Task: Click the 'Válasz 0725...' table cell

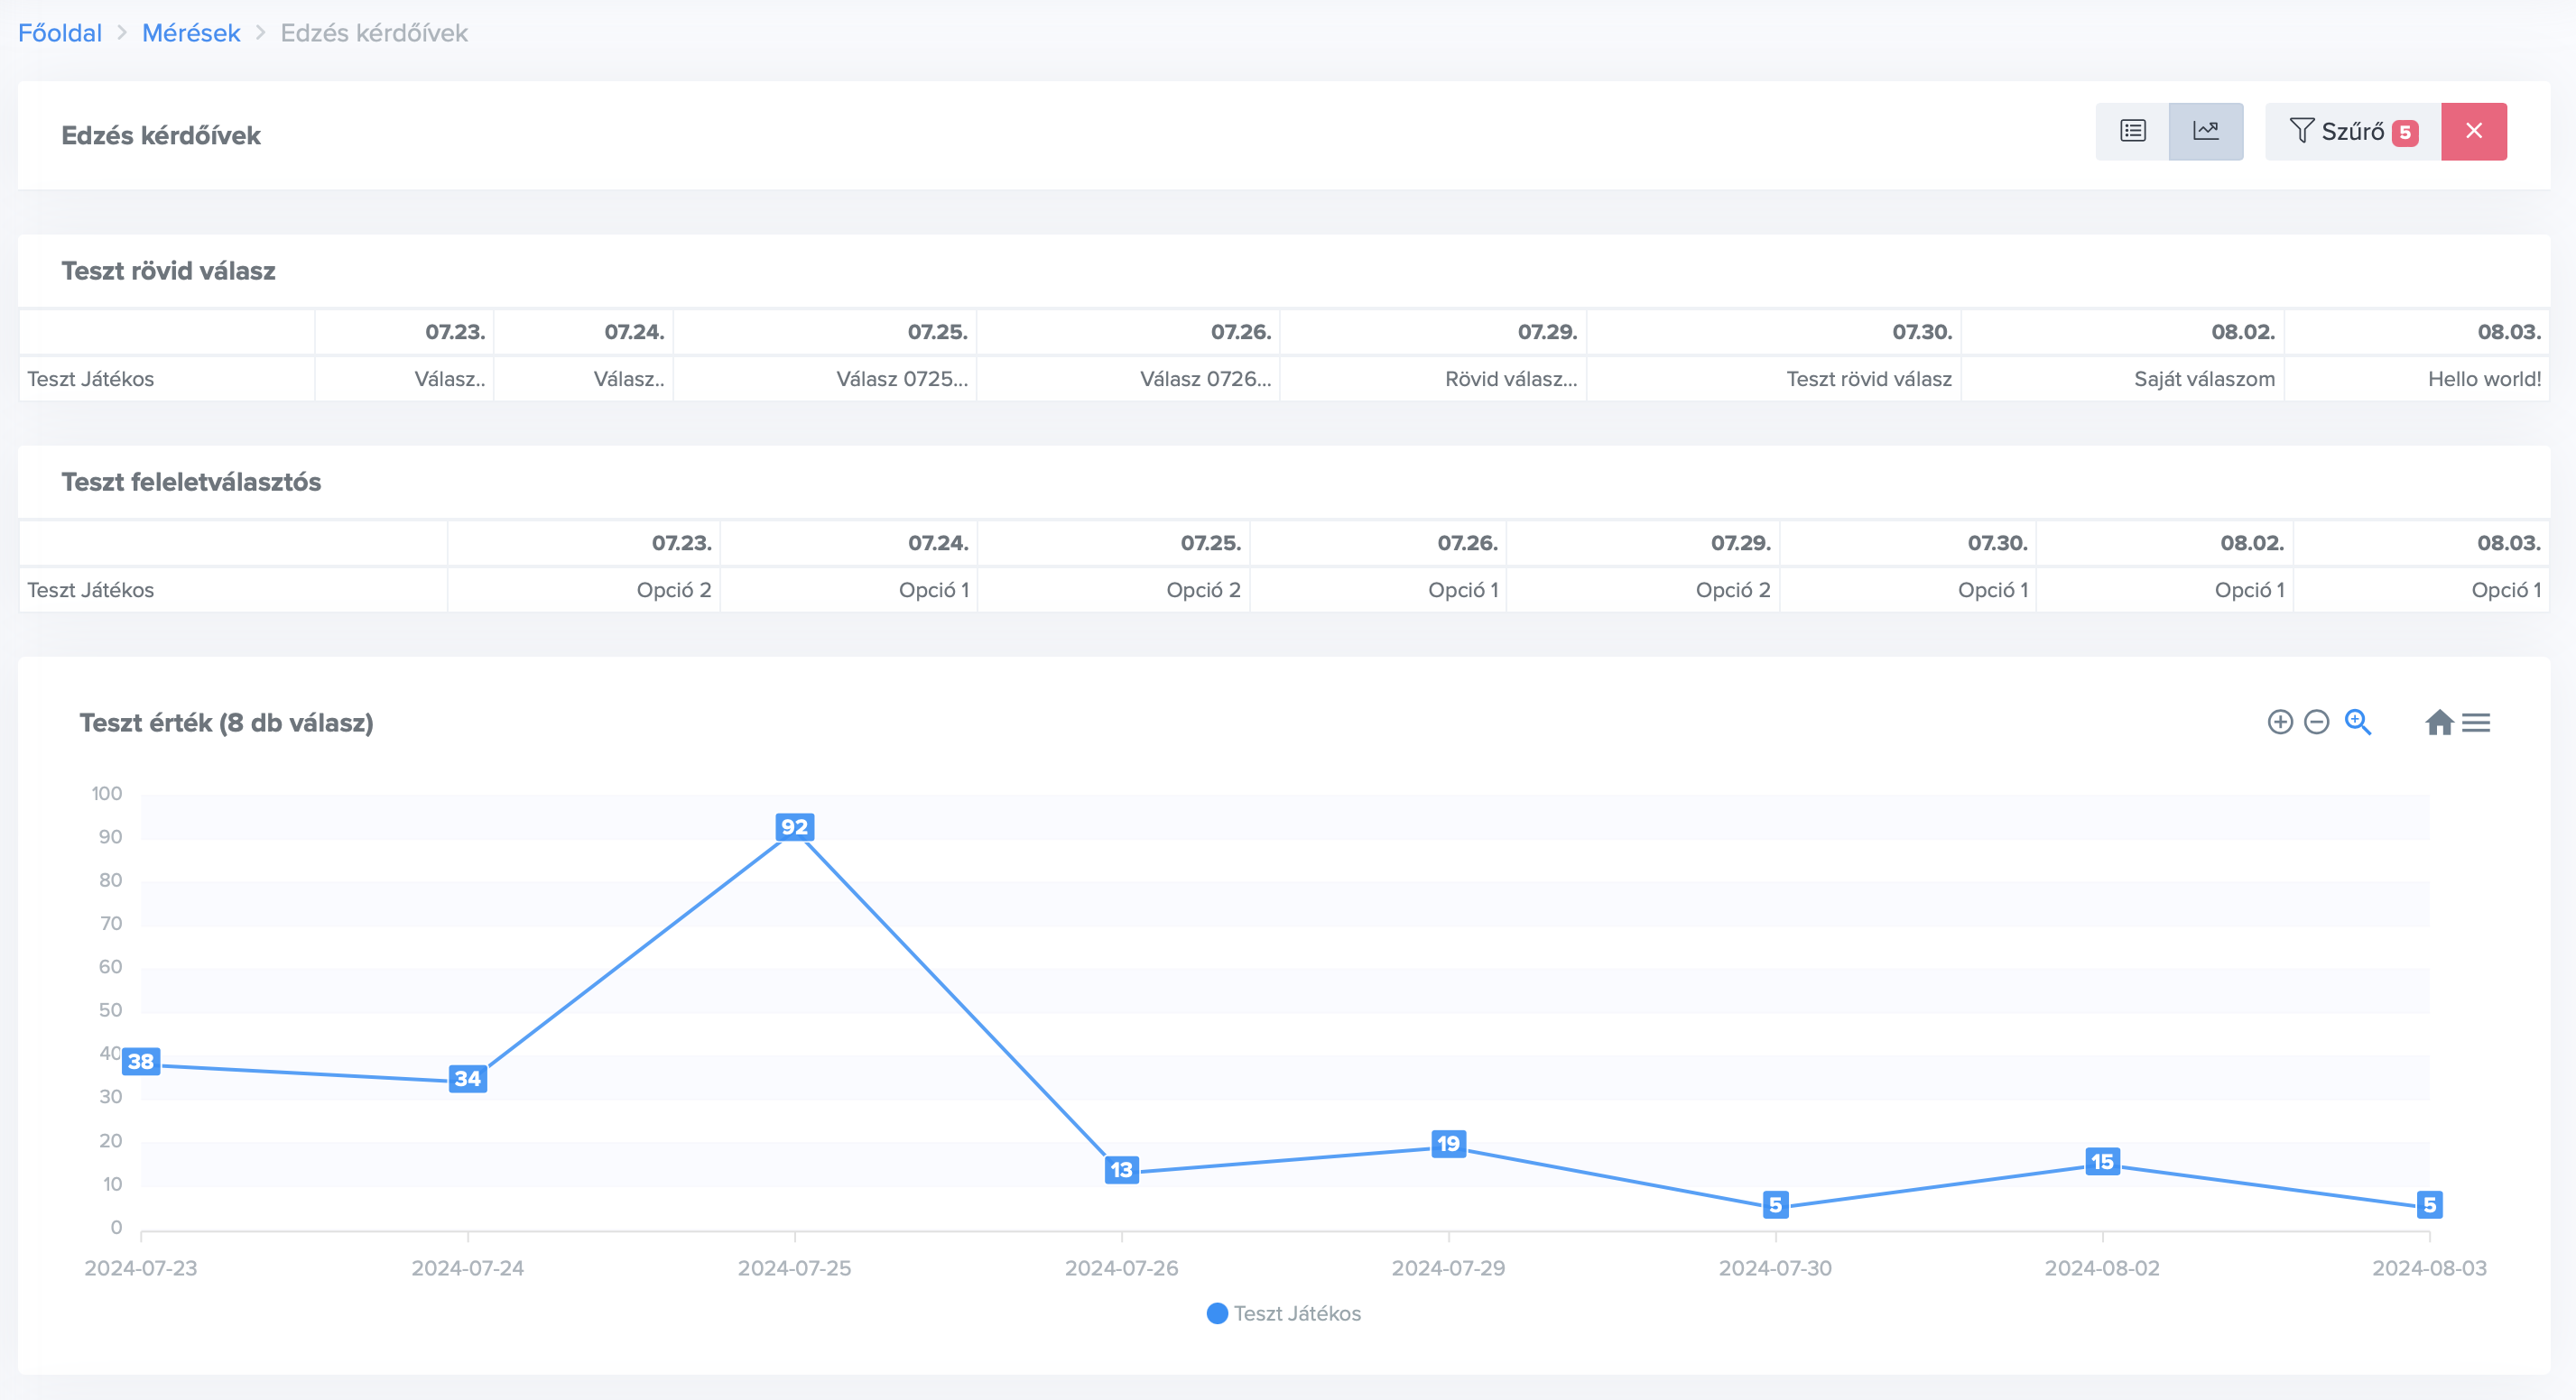Action: click(901, 379)
